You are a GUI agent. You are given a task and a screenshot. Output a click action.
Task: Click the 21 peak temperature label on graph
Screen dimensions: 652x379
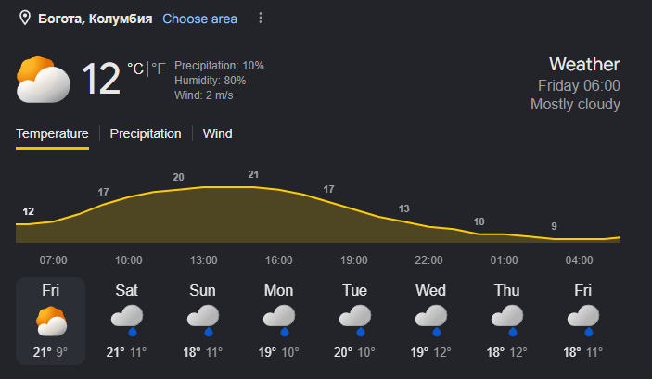(x=253, y=174)
